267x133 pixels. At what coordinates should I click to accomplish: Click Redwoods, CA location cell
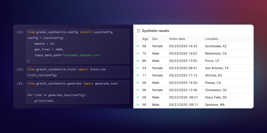[216, 54]
